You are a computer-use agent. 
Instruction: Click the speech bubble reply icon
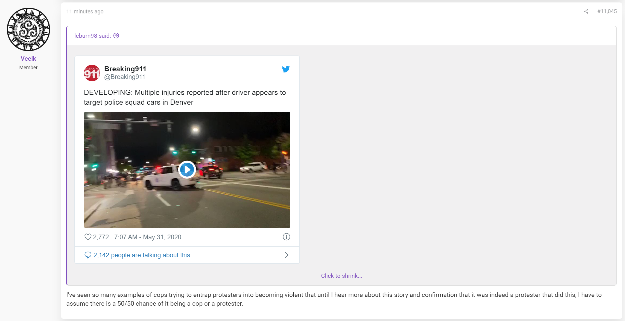[x=88, y=255]
